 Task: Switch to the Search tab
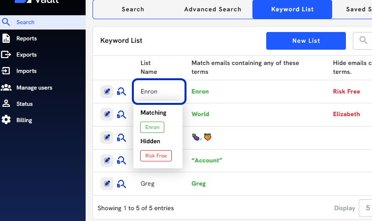133,9
